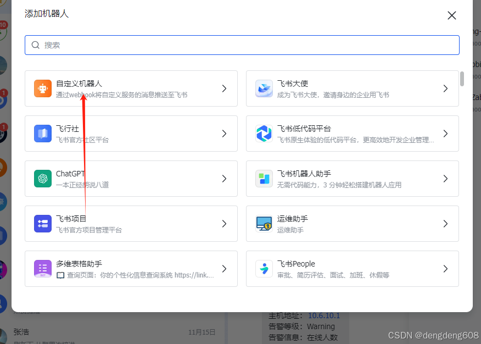Click description 成为飞书大使，邀请身边的企业用飞书
This screenshot has height=344, width=481.
tap(333, 95)
